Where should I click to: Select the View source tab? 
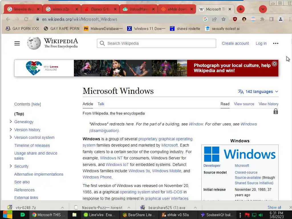click(x=244, y=104)
